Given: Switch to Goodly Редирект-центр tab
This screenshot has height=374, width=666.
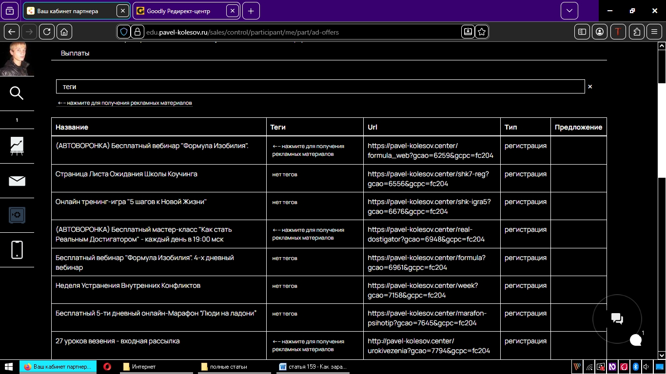Looking at the screenshot, I should (x=181, y=11).
